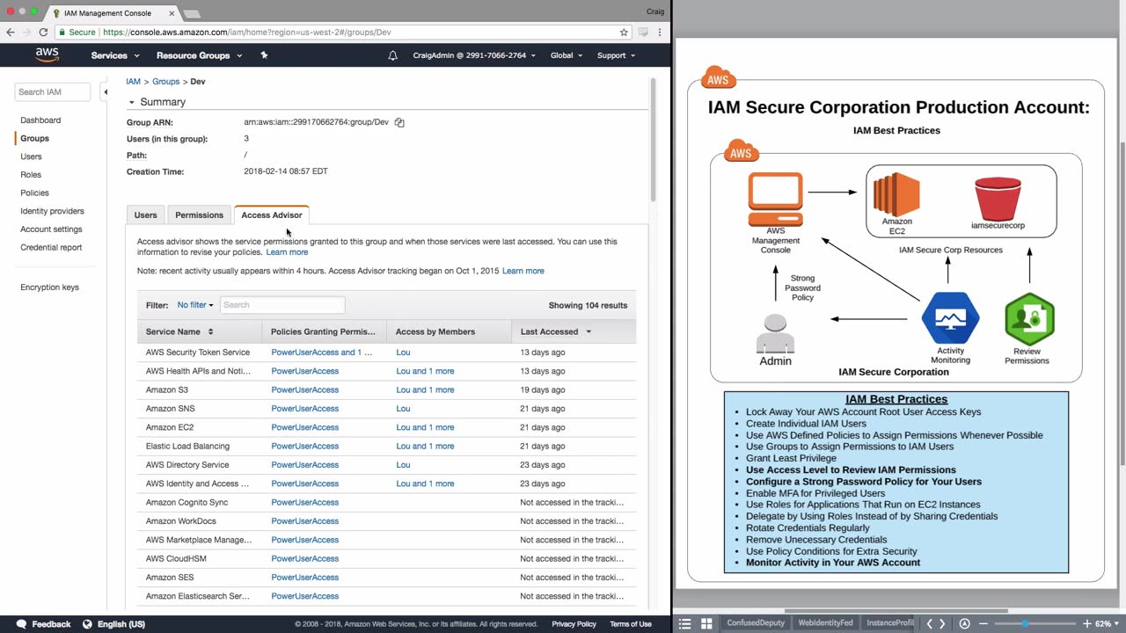Image resolution: width=1126 pixels, height=633 pixels.
Task: Open Credential report in the sidebar
Action: tap(51, 248)
